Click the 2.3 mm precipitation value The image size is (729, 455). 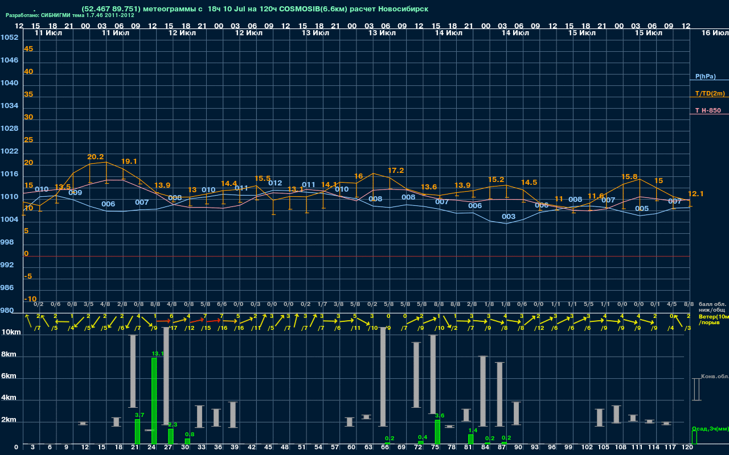click(x=173, y=425)
